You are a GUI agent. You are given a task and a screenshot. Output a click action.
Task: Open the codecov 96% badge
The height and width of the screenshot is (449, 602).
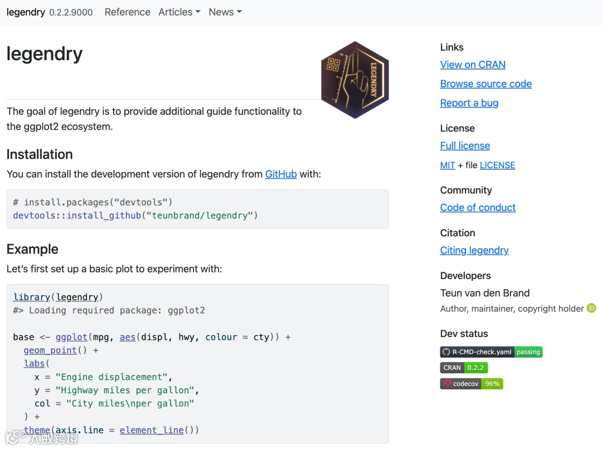(x=472, y=384)
